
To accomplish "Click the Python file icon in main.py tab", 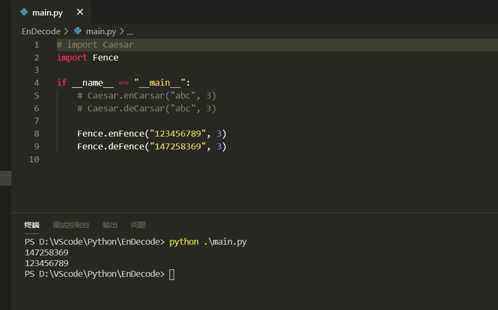I will click(24, 12).
